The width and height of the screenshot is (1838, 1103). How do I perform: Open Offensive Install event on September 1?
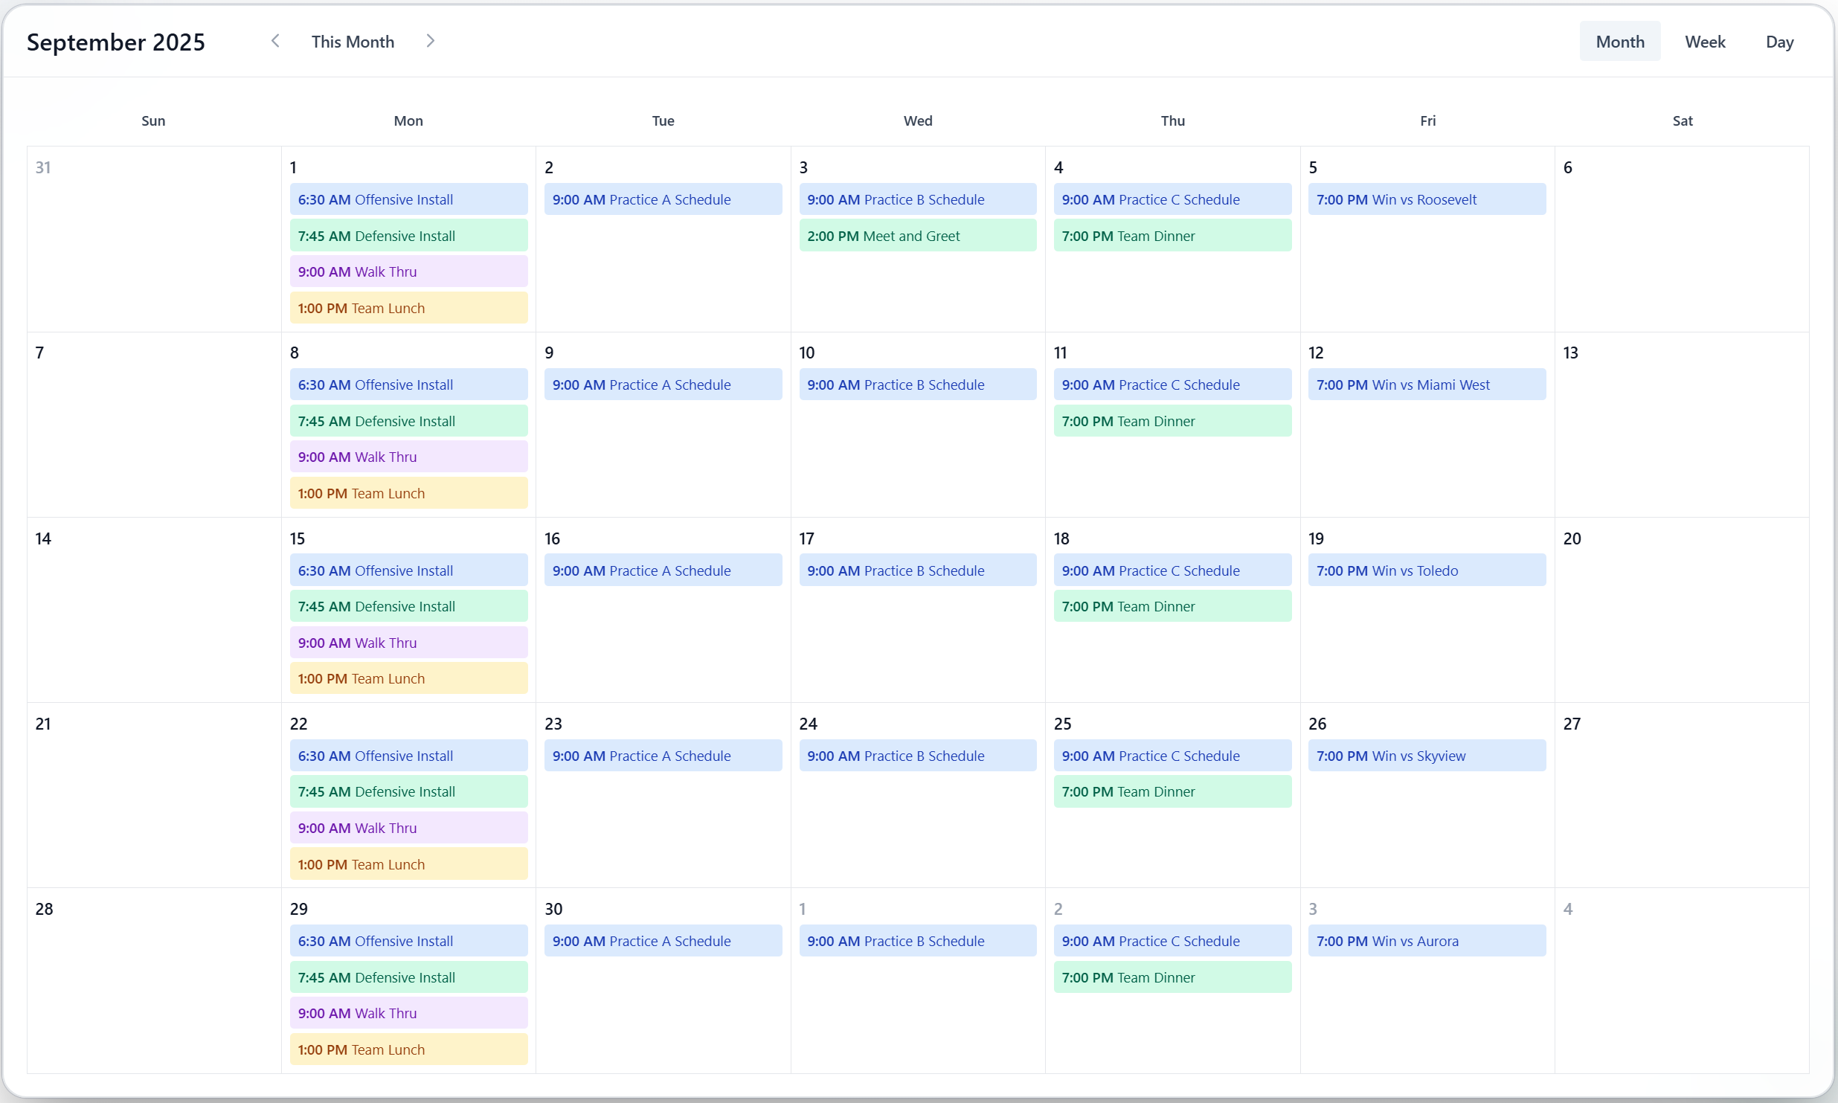[409, 199]
